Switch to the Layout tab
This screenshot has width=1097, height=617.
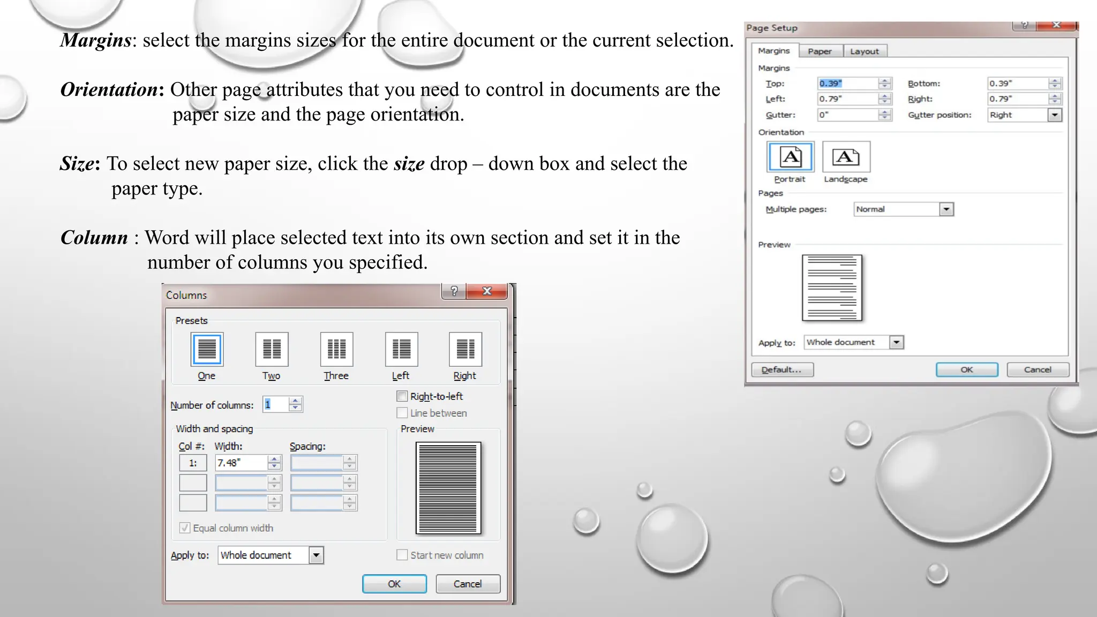(x=865, y=51)
